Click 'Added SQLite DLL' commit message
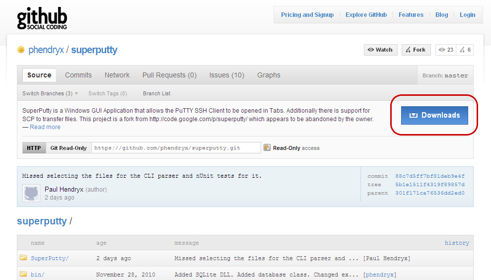The height and width of the screenshot is (280, 491). tap(266, 275)
